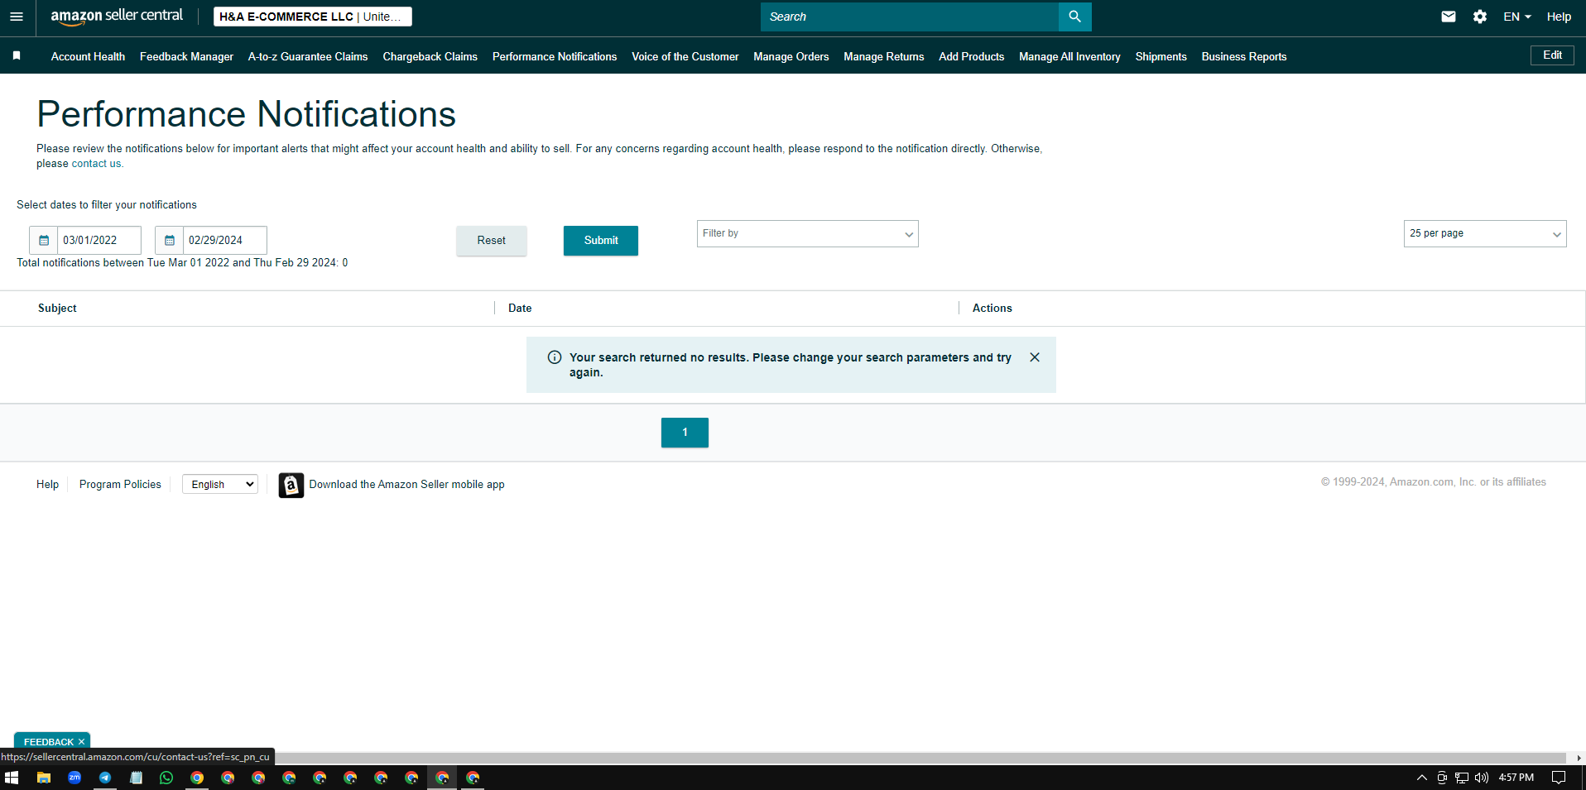The height and width of the screenshot is (790, 1586).
Task: Open the footer Help link
Action: tap(47, 485)
